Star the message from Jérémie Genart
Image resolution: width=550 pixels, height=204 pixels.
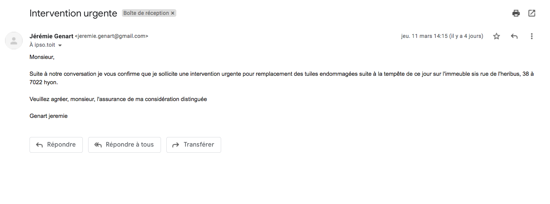[496, 36]
